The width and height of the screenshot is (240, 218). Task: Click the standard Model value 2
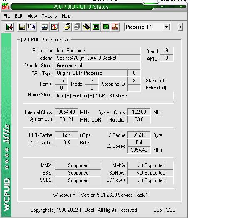92,81
